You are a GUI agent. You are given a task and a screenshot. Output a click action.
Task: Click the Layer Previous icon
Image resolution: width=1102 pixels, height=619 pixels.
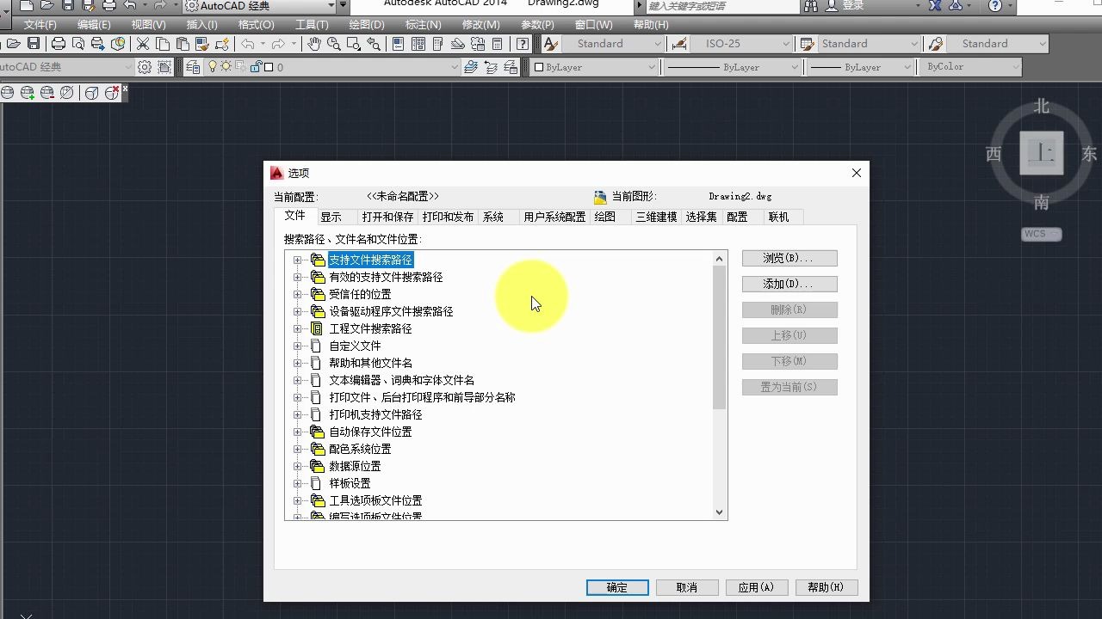tap(491, 67)
